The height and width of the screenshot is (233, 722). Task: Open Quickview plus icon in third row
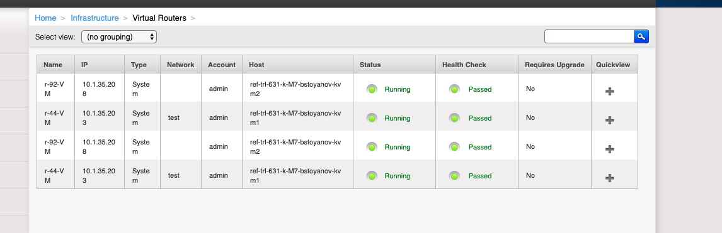pos(610,149)
